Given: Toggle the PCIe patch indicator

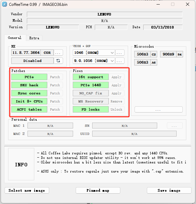Looking at the screenshot, I should coord(29,77).
